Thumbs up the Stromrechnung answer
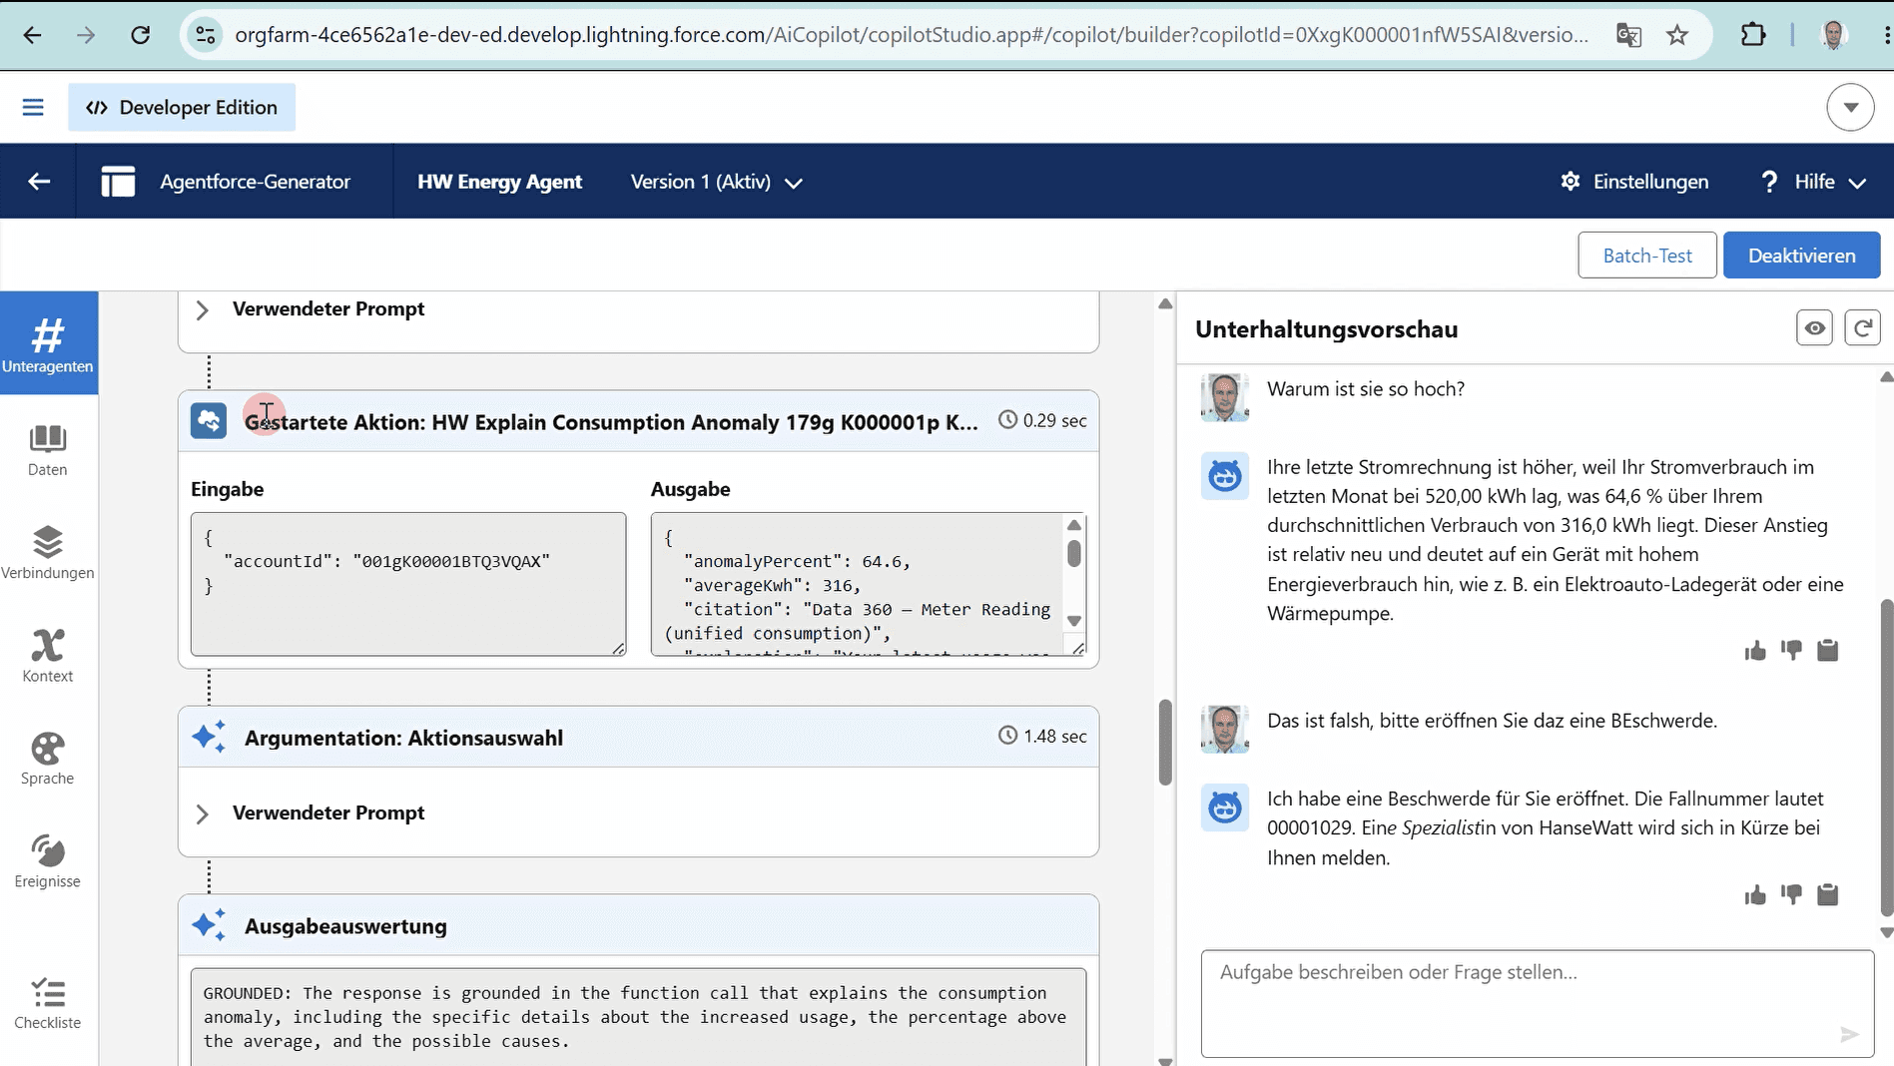The height and width of the screenshot is (1066, 1894). coord(1755,651)
